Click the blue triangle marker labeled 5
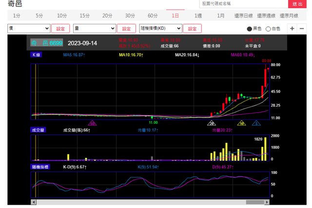The width and height of the screenshot is (312, 208). click(256, 124)
